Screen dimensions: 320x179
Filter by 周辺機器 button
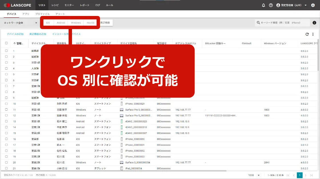pos(106,23)
